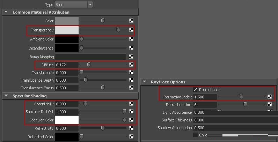This screenshot has height=142, width=278.
Task: Click the Specular Color white swatch
Action: click(x=67, y=120)
